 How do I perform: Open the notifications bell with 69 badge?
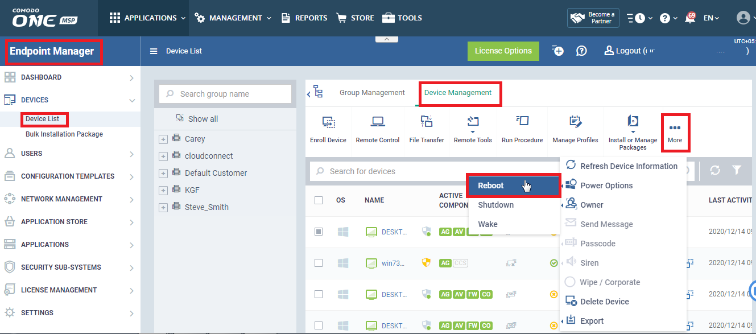tap(691, 18)
